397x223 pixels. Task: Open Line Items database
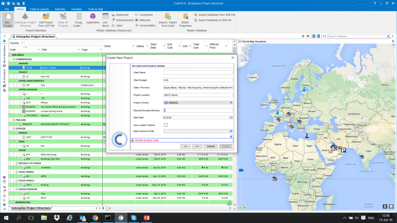click(x=105, y=20)
